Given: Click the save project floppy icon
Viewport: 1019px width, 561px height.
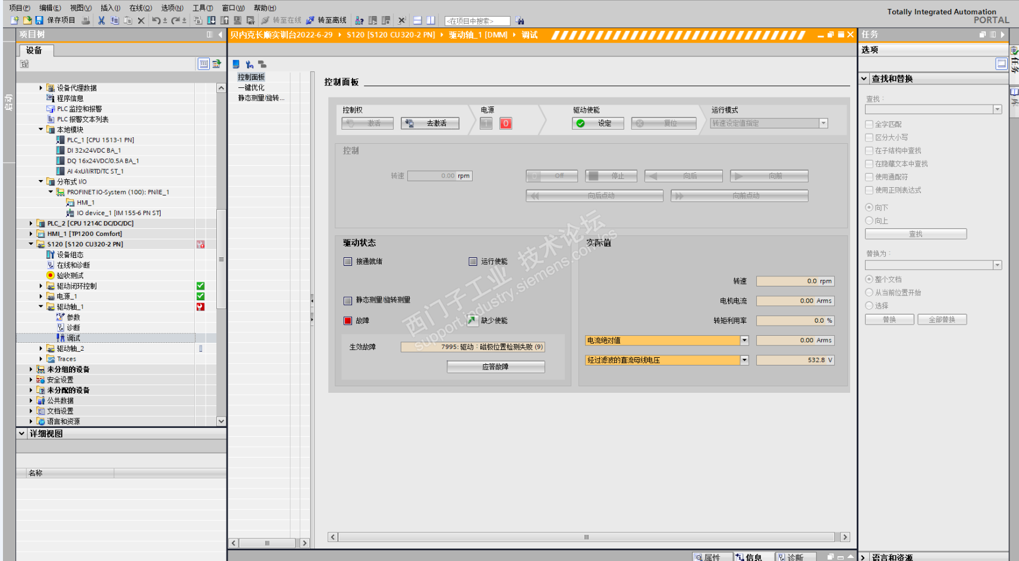Looking at the screenshot, I should click(39, 20).
